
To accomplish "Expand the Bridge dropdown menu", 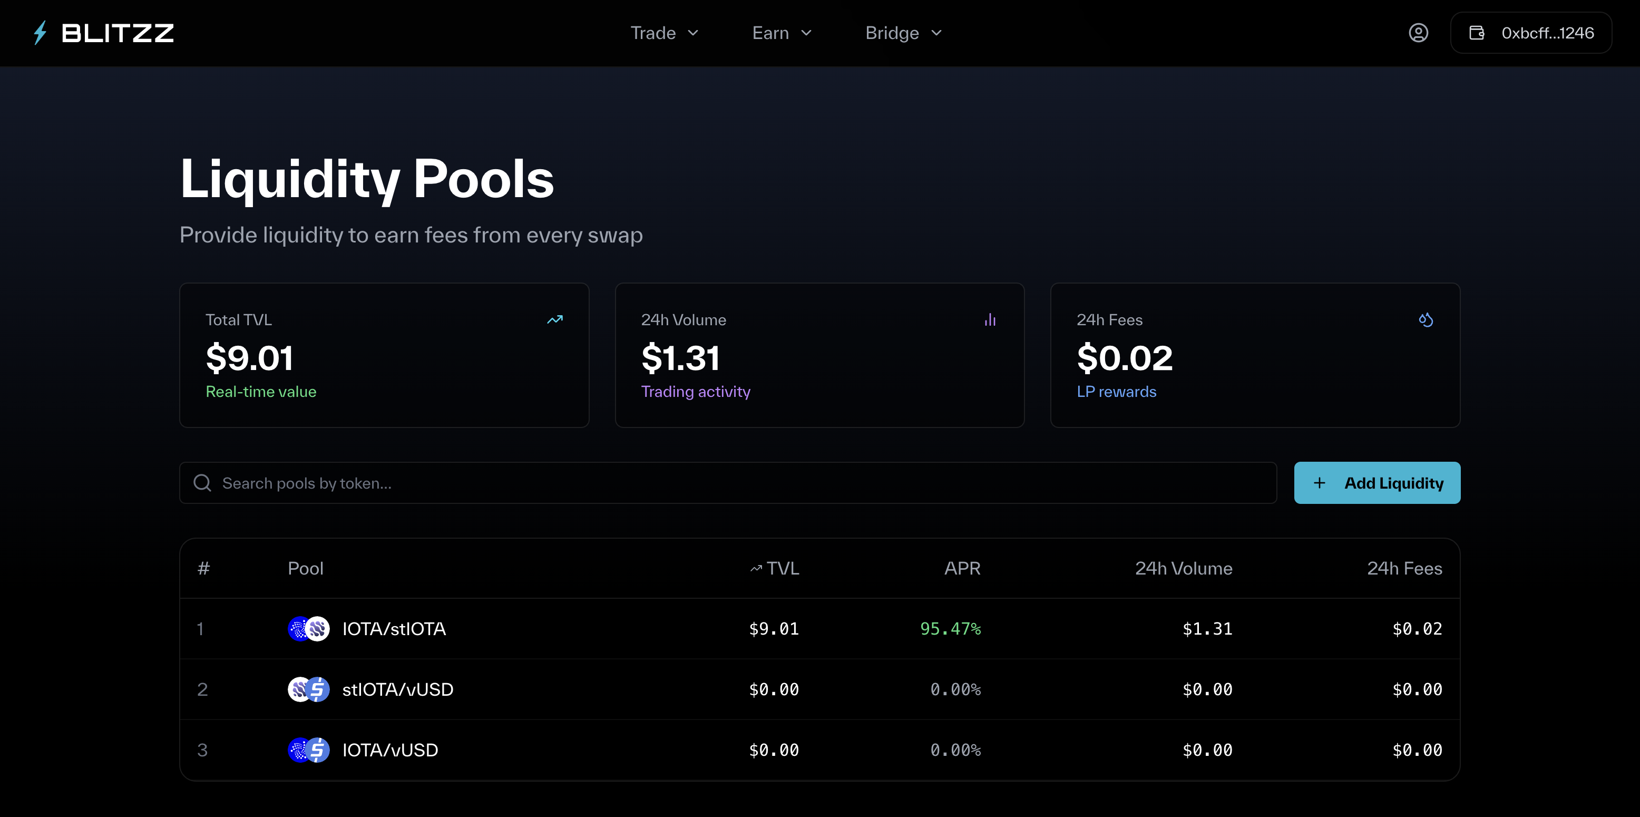I will pyautogui.click(x=903, y=33).
